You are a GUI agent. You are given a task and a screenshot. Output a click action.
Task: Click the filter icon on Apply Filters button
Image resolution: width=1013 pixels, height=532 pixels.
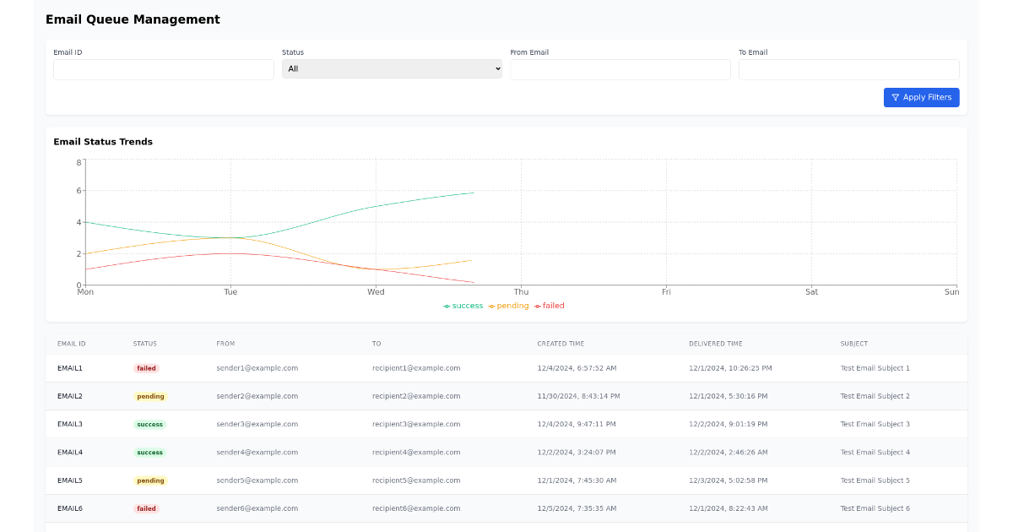pyautogui.click(x=895, y=97)
